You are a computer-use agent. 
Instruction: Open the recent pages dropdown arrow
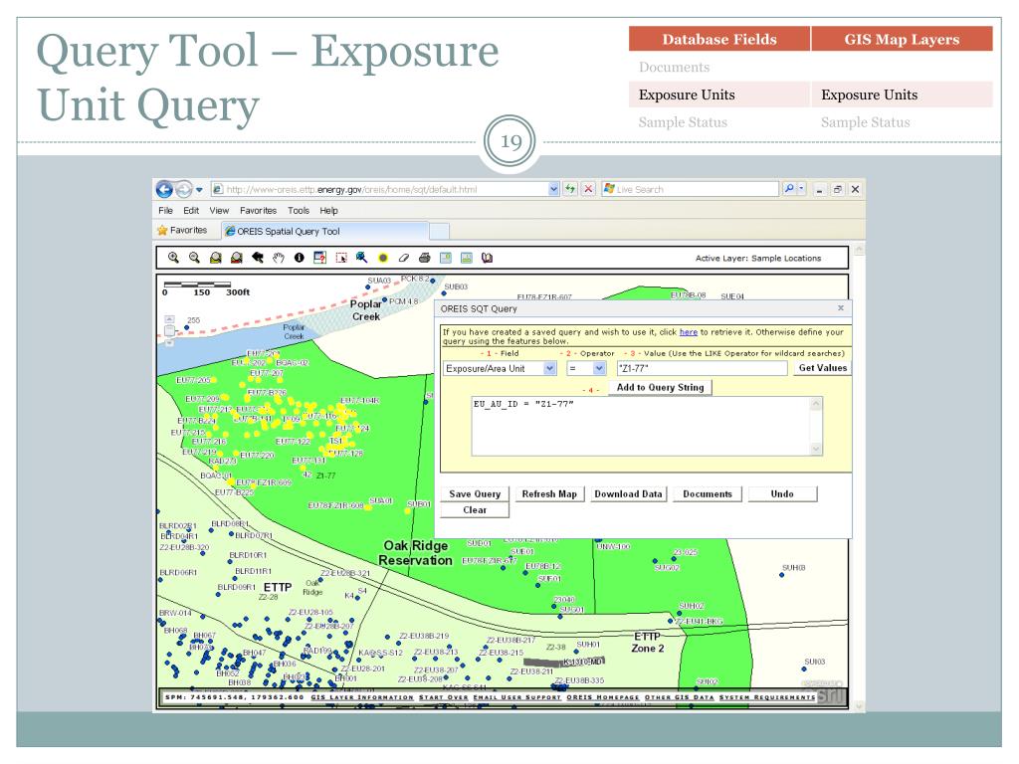click(x=199, y=190)
